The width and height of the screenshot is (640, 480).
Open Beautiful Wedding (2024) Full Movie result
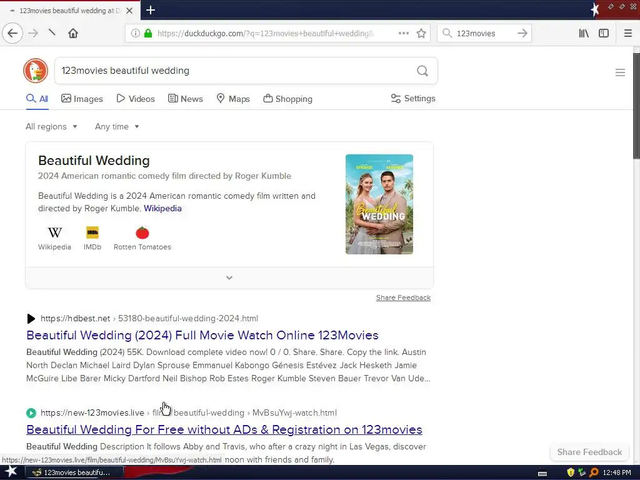coord(202,335)
